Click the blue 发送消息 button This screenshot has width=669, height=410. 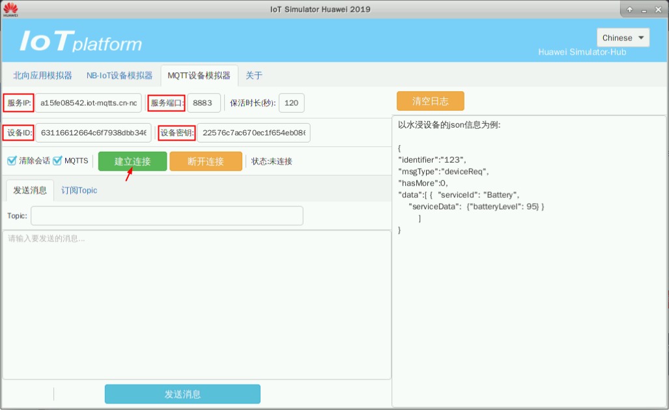point(182,394)
